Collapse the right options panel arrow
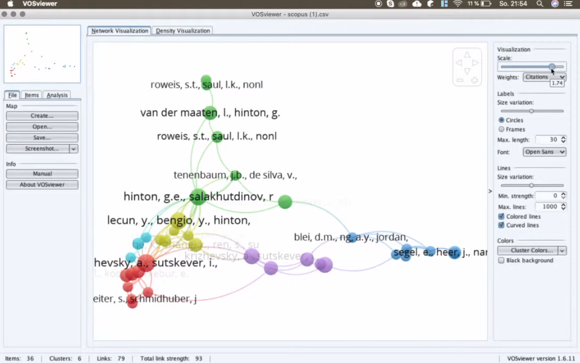This screenshot has width=580, height=363. click(x=490, y=191)
